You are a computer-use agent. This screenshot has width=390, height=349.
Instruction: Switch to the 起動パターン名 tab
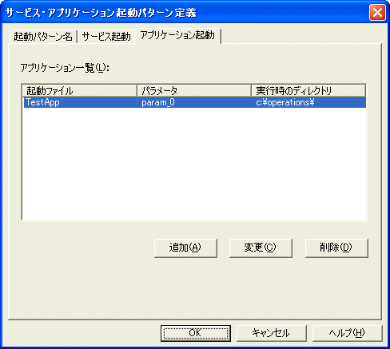43,37
